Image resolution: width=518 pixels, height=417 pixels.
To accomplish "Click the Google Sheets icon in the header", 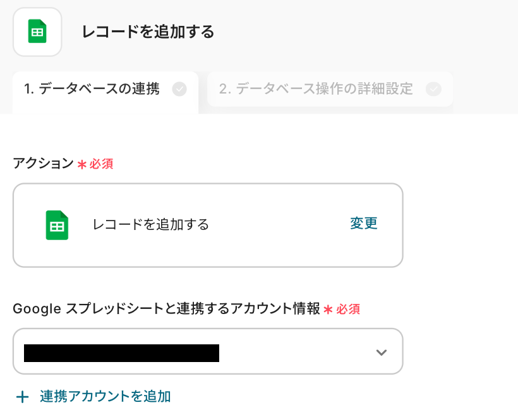I will (x=37, y=32).
